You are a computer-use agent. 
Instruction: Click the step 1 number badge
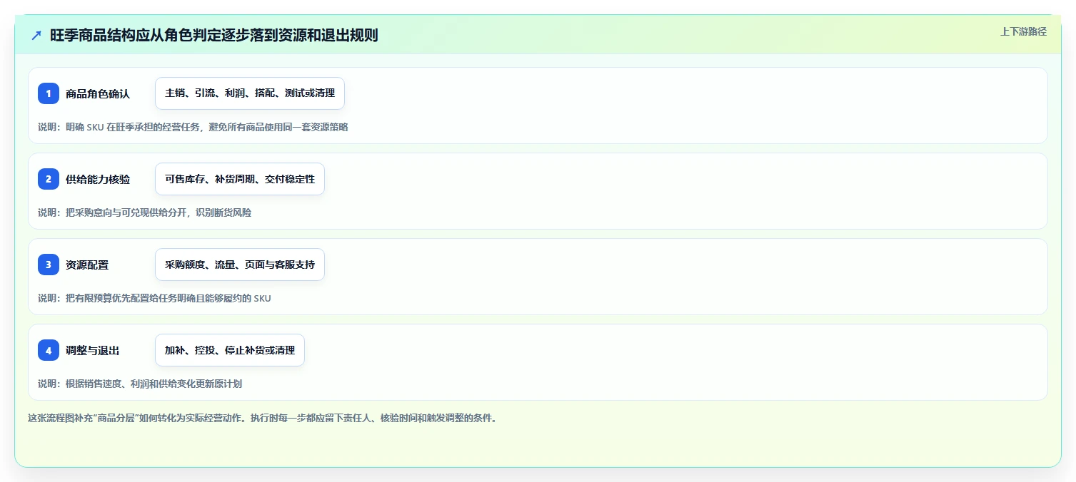tap(49, 93)
